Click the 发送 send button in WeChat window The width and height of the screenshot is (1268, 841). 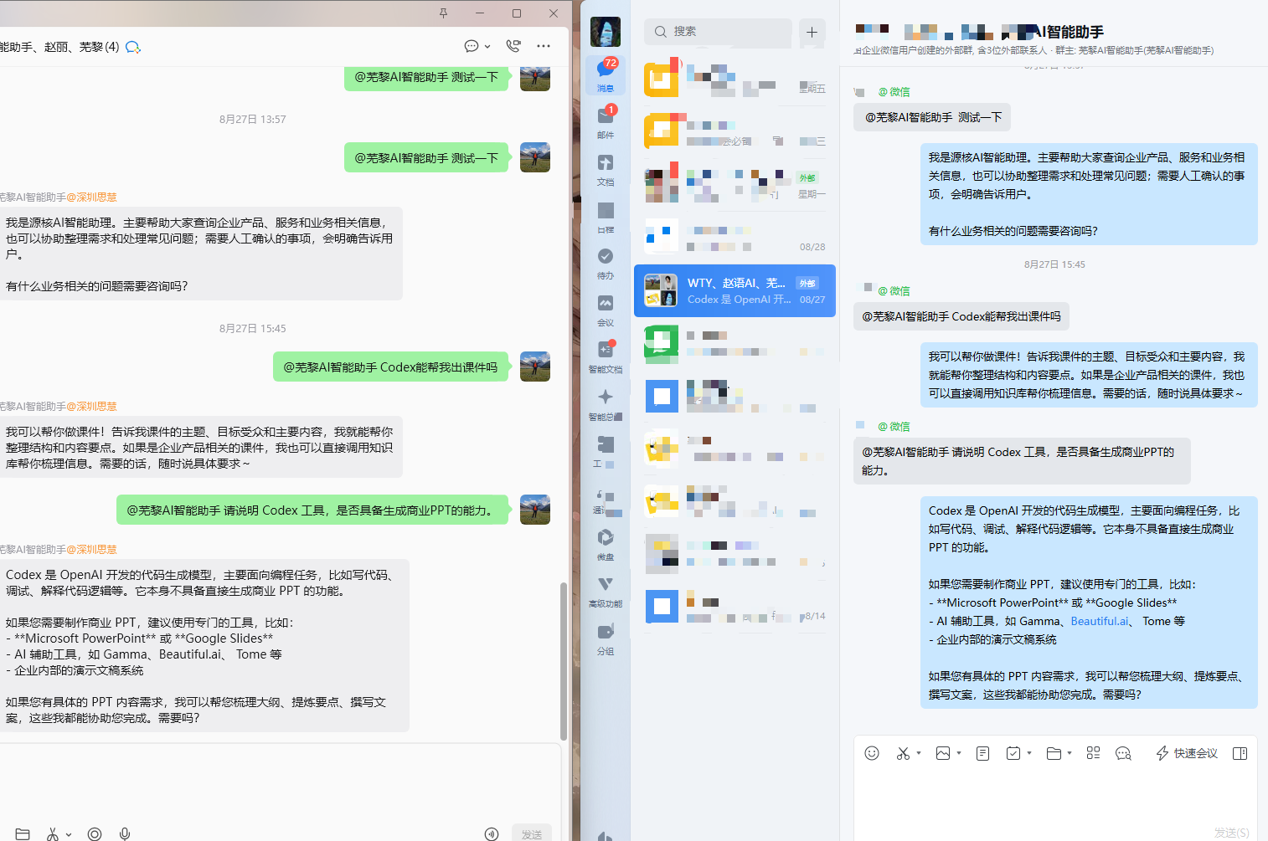coord(532,833)
